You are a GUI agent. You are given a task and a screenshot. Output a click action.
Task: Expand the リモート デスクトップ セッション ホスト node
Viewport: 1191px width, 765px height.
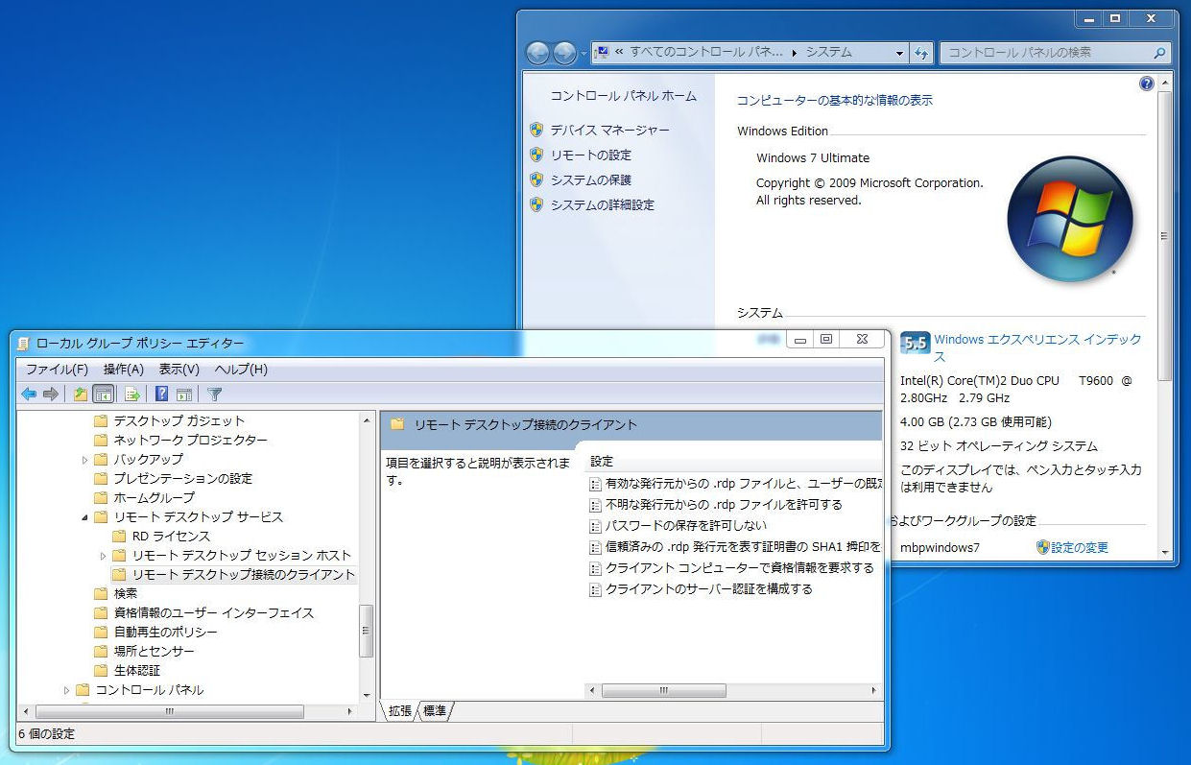pos(104,556)
